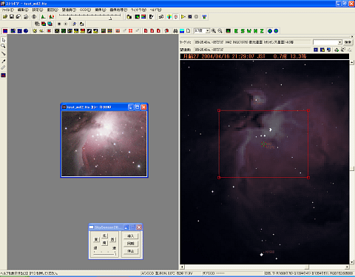Image resolution: width=355 pixels, height=277 pixels.
Task: Click the 西 west button in SkySensor window
Action: [112, 239]
